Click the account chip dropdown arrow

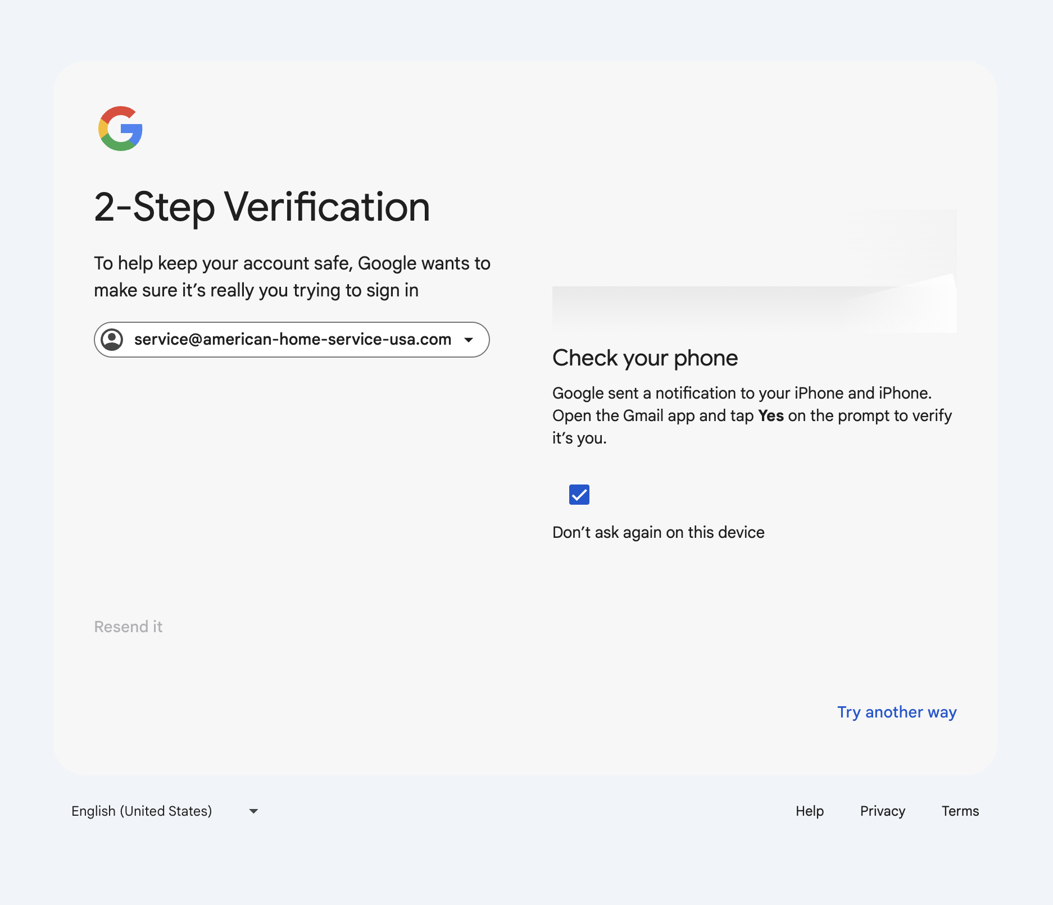(x=469, y=340)
